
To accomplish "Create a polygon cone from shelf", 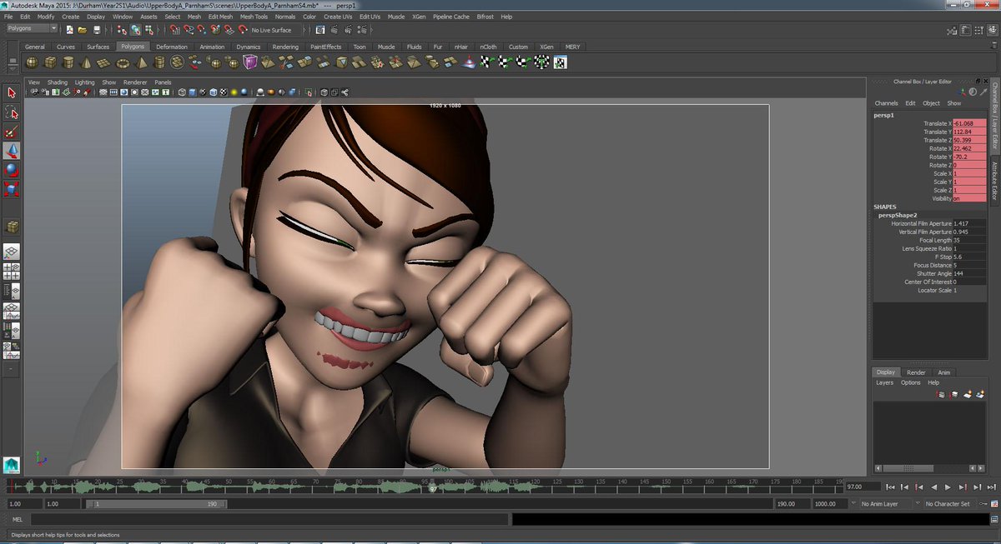I will 87,62.
